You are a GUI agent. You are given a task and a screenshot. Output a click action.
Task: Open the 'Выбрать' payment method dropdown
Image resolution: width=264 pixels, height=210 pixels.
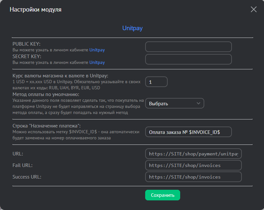[x=174, y=103]
